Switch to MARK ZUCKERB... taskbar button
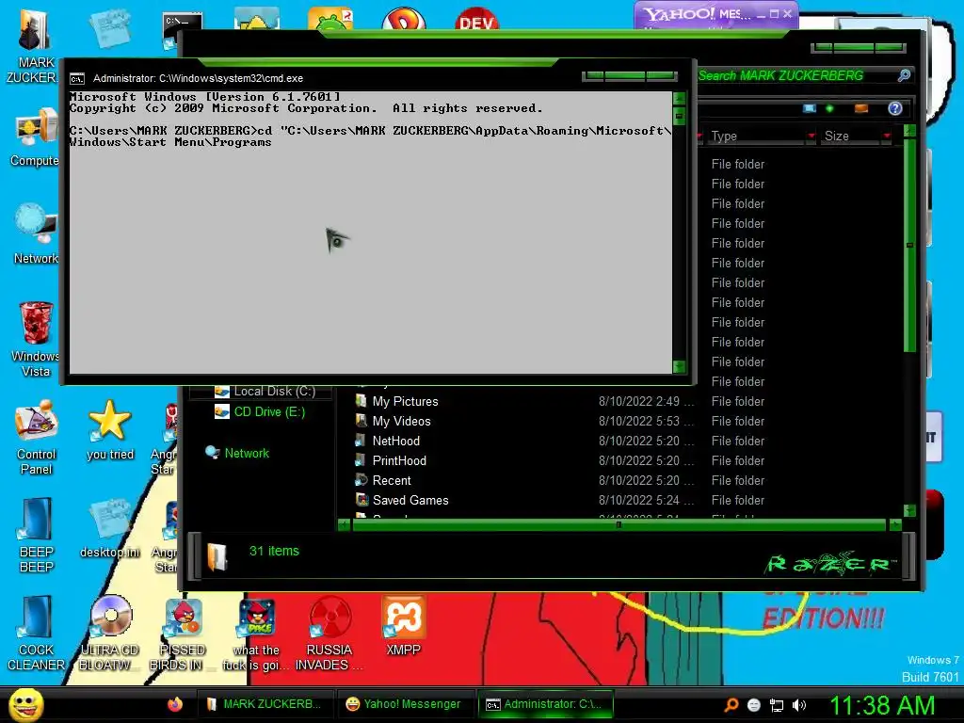 (x=265, y=704)
